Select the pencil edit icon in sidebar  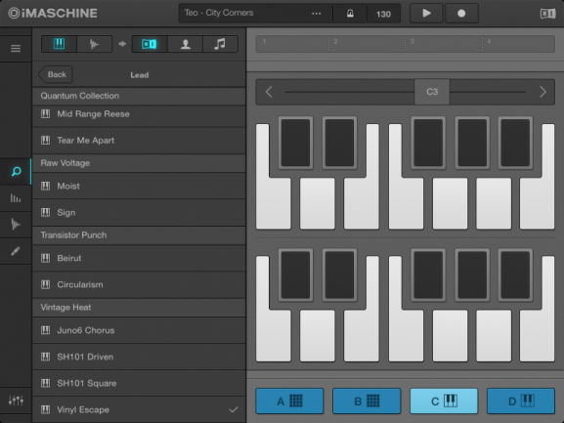pos(16,251)
